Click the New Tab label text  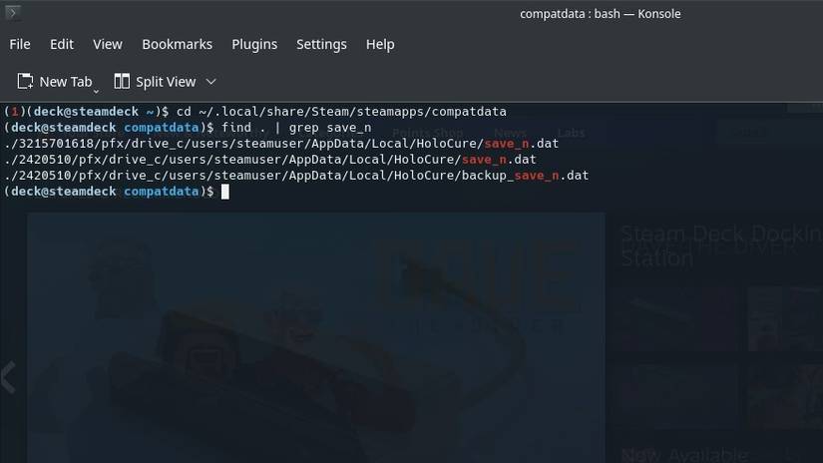point(66,82)
